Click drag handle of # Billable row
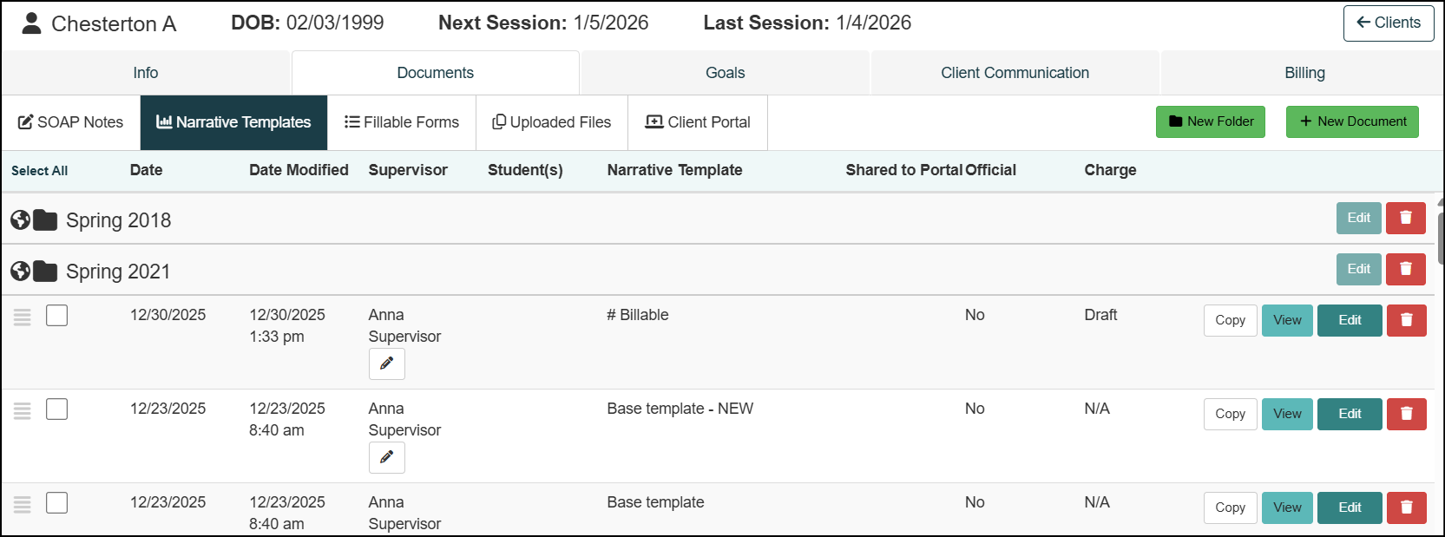The height and width of the screenshot is (537, 1445). (x=23, y=318)
